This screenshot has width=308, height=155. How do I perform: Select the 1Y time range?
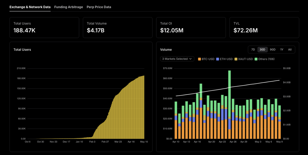coord(282,49)
